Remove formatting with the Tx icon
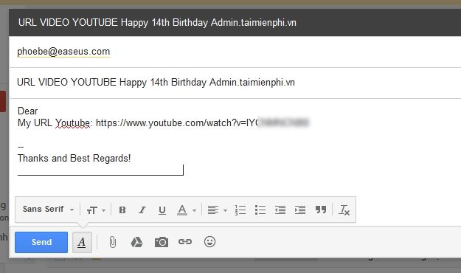The width and height of the screenshot is (461, 273). pyautogui.click(x=344, y=210)
